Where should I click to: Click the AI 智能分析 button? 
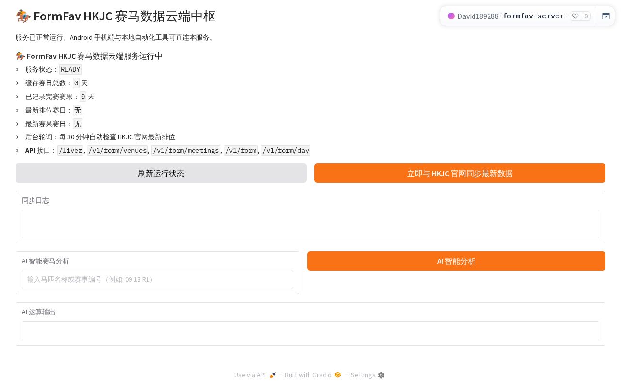tap(456, 261)
